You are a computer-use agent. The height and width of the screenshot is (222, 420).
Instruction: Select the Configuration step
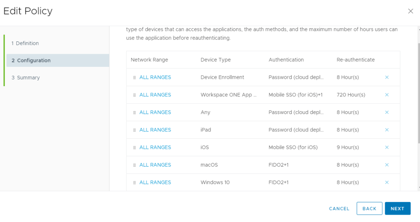coord(31,60)
